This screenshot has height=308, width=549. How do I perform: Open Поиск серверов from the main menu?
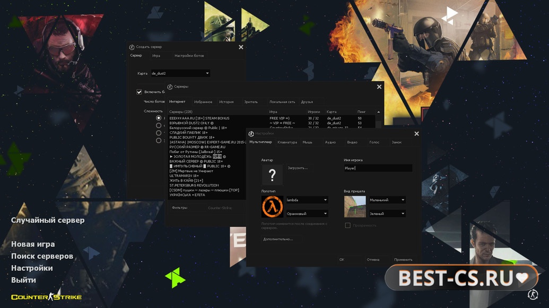[42, 256]
